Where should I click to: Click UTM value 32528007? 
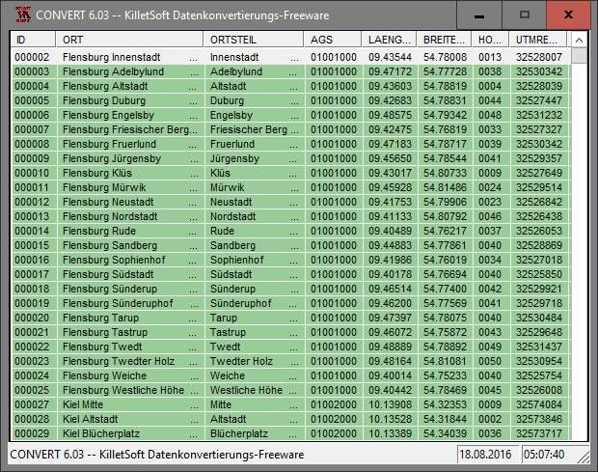coord(539,57)
